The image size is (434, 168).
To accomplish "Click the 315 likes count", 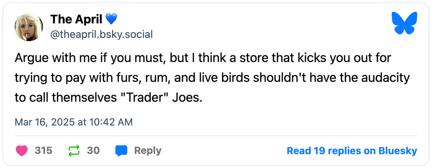I will point(43,150).
